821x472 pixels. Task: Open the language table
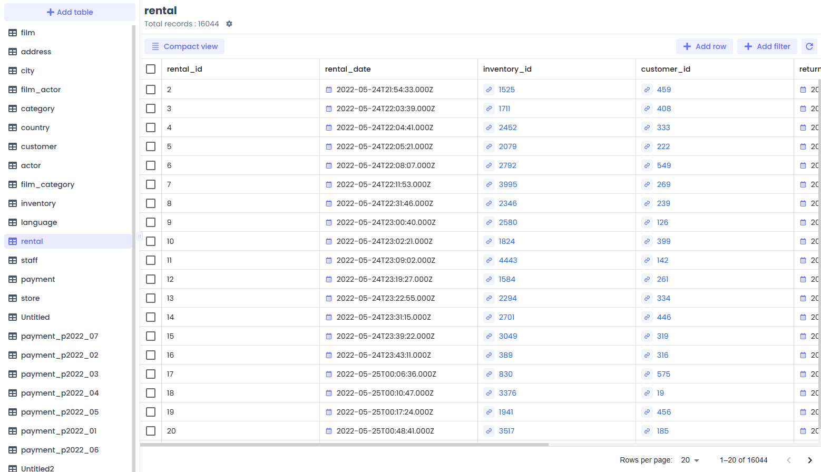point(68,222)
